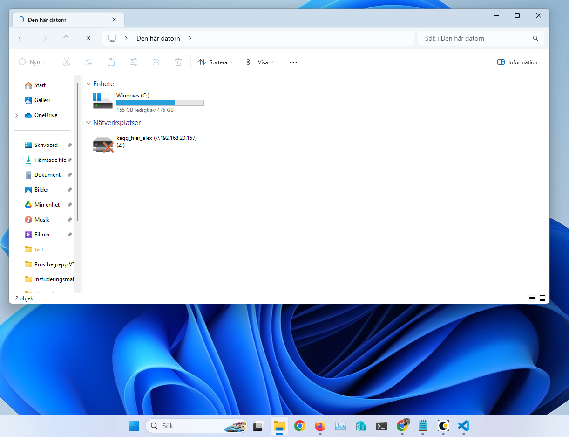
Task: Open the Sortera dropdown
Action: click(216, 62)
